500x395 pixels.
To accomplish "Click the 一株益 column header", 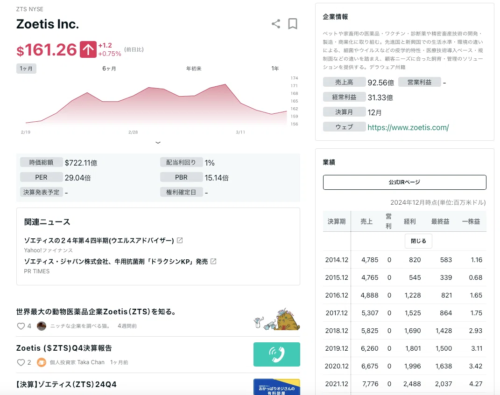I will 471,222.
